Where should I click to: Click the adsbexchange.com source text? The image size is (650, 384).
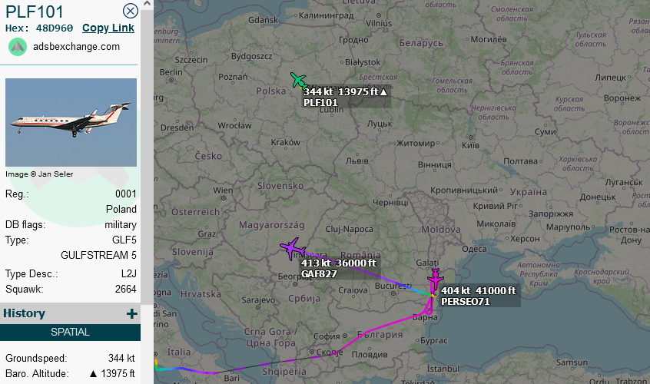click(x=77, y=46)
